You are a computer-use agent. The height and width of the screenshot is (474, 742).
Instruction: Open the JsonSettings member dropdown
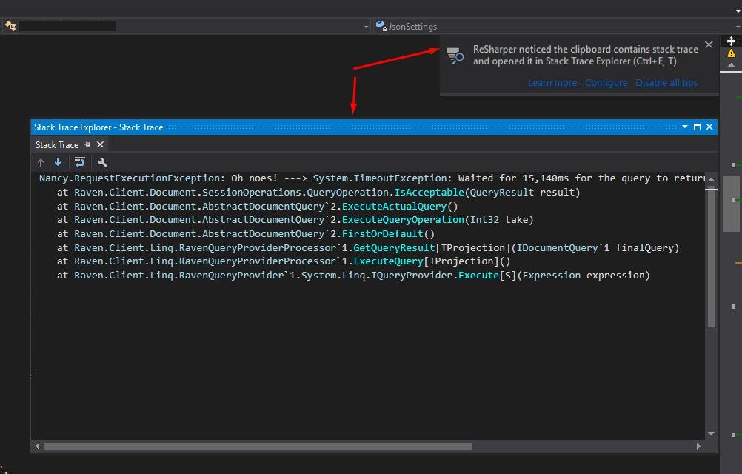coord(738,27)
